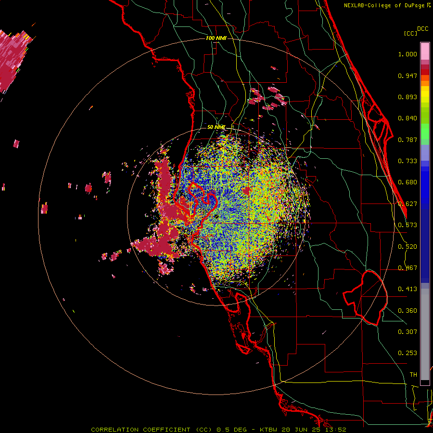Click the 50 NMI range ring label
The width and height of the screenshot is (433, 433).
(x=216, y=127)
